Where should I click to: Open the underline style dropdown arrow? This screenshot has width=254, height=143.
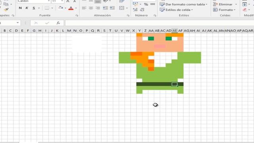[x=39, y=8]
